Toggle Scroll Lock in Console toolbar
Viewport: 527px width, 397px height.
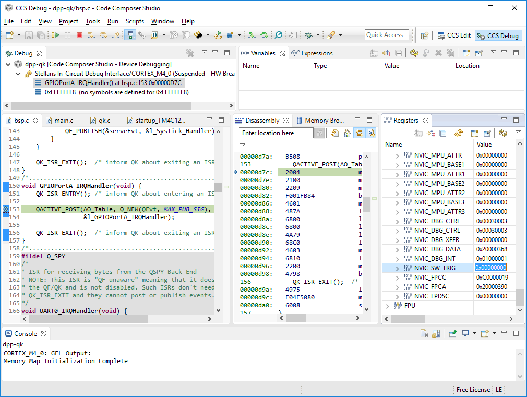coord(436,334)
